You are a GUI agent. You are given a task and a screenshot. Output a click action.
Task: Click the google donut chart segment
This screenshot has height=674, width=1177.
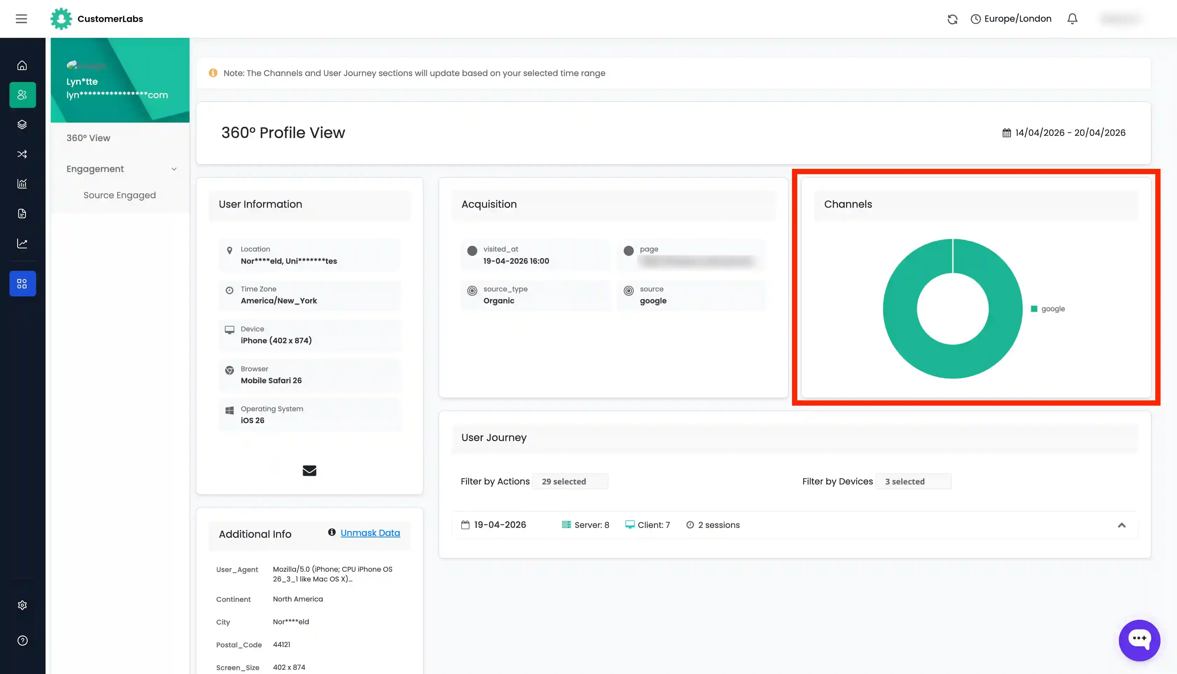point(900,309)
